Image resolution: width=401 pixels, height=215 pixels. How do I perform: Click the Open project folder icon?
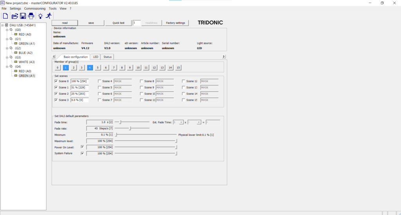point(14,16)
